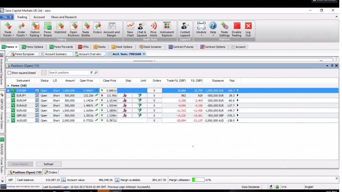The image size is (342, 192).
Task: Open the Module ribbon menu
Action: click(x=201, y=29)
